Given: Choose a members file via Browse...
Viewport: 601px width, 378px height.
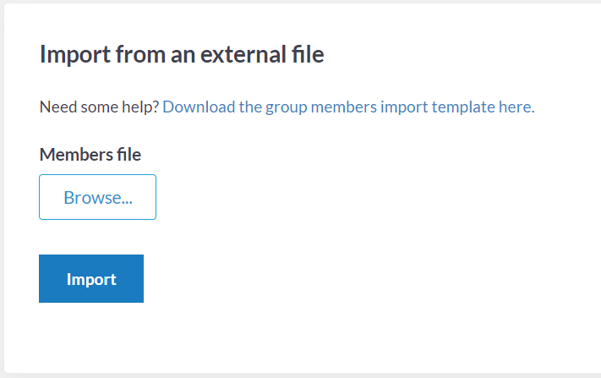Looking at the screenshot, I should tap(97, 197).
